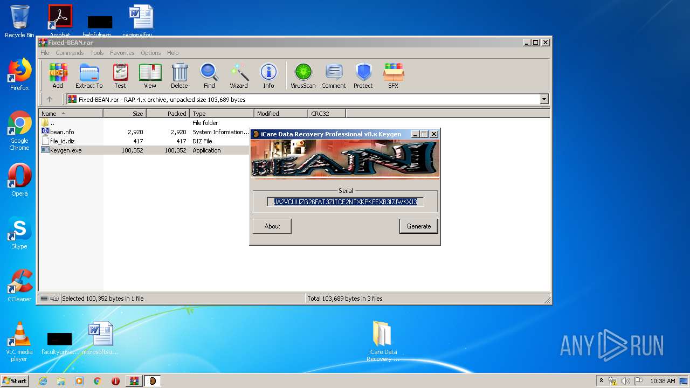Screen dimensions: 690x388
Task: Open the Tools menu
Action: click(x=97, y=53)
